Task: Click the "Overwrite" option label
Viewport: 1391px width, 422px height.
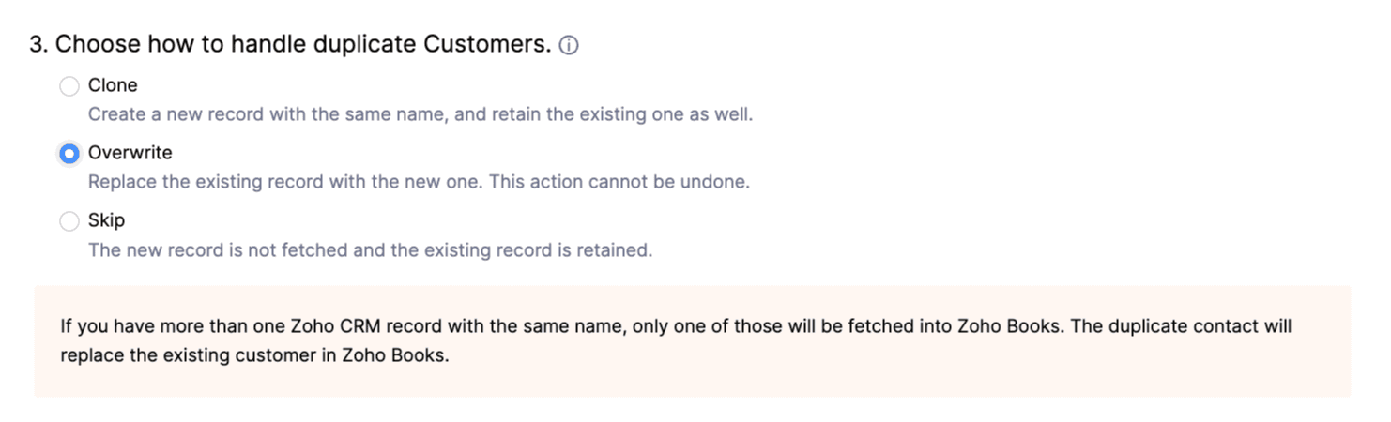Action: pos(130,153)
